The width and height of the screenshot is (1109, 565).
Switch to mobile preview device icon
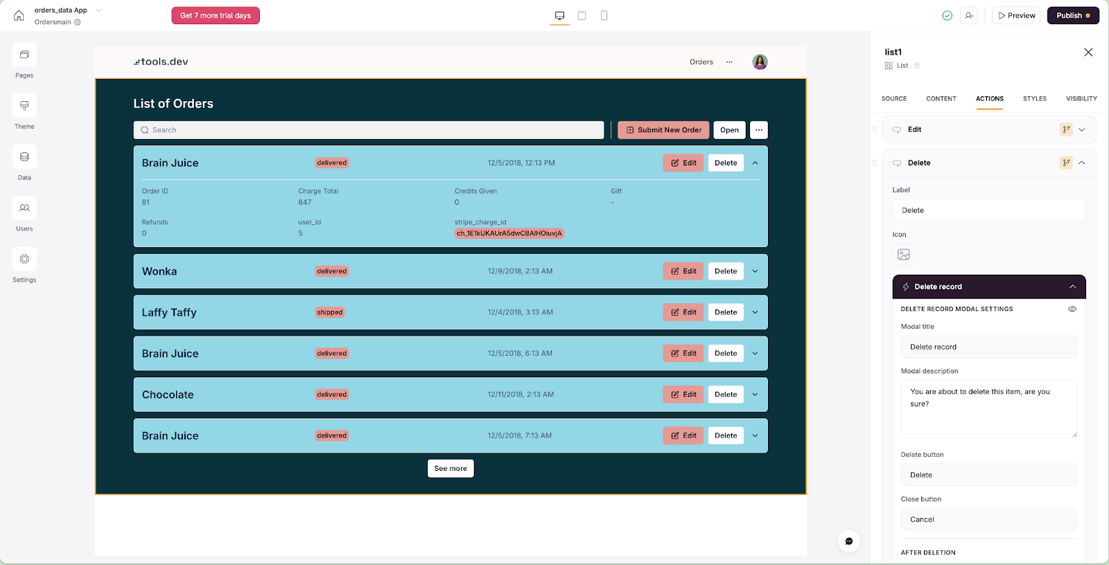tap(604, 15)
